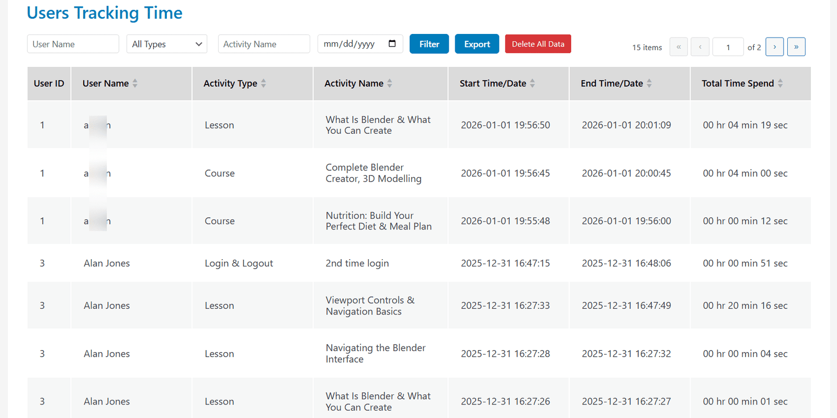Click the 15 items count text
This screenshot has width=837, height=418.
coord(647,48)
